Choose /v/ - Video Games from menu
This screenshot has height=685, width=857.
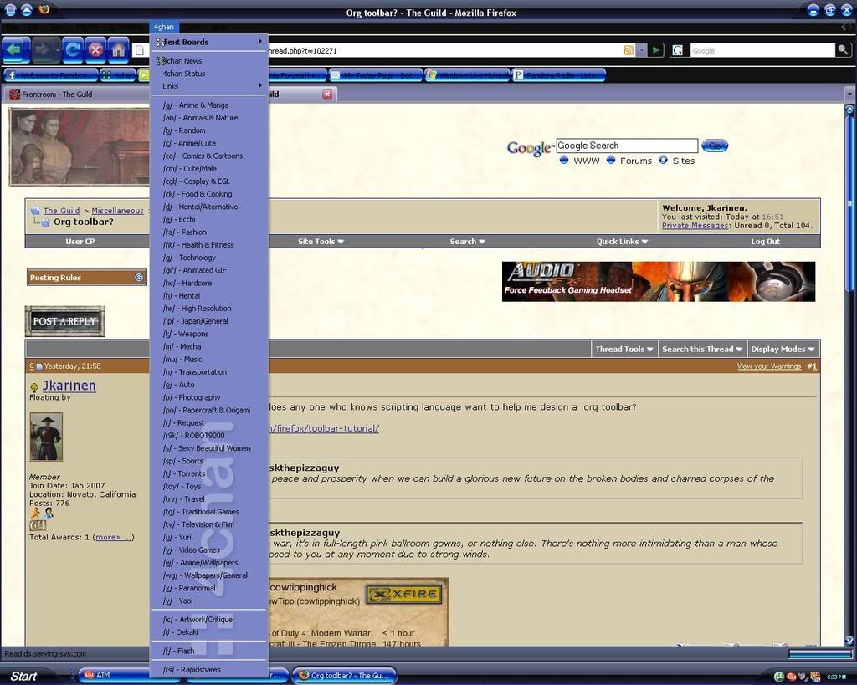coord(209,550)
